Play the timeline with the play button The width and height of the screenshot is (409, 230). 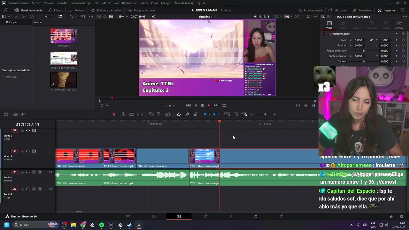[x=209, y=105]
